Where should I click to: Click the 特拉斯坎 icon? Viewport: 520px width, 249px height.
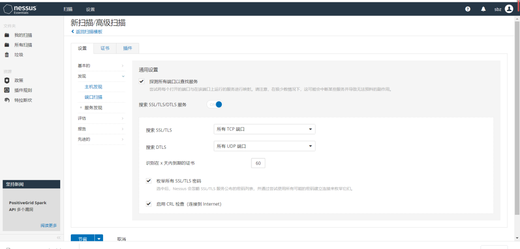pos(7,100)
